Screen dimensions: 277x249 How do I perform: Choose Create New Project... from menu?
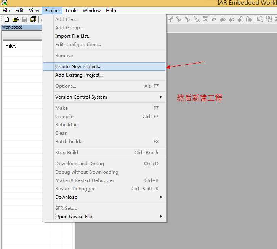[104, 67]
